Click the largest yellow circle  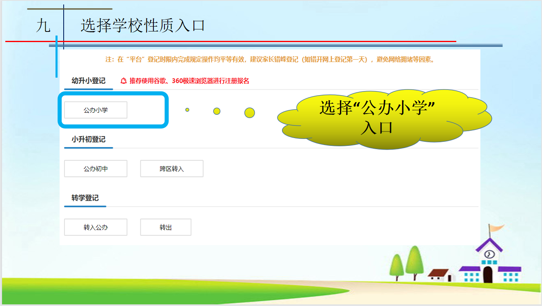point(249,113)
